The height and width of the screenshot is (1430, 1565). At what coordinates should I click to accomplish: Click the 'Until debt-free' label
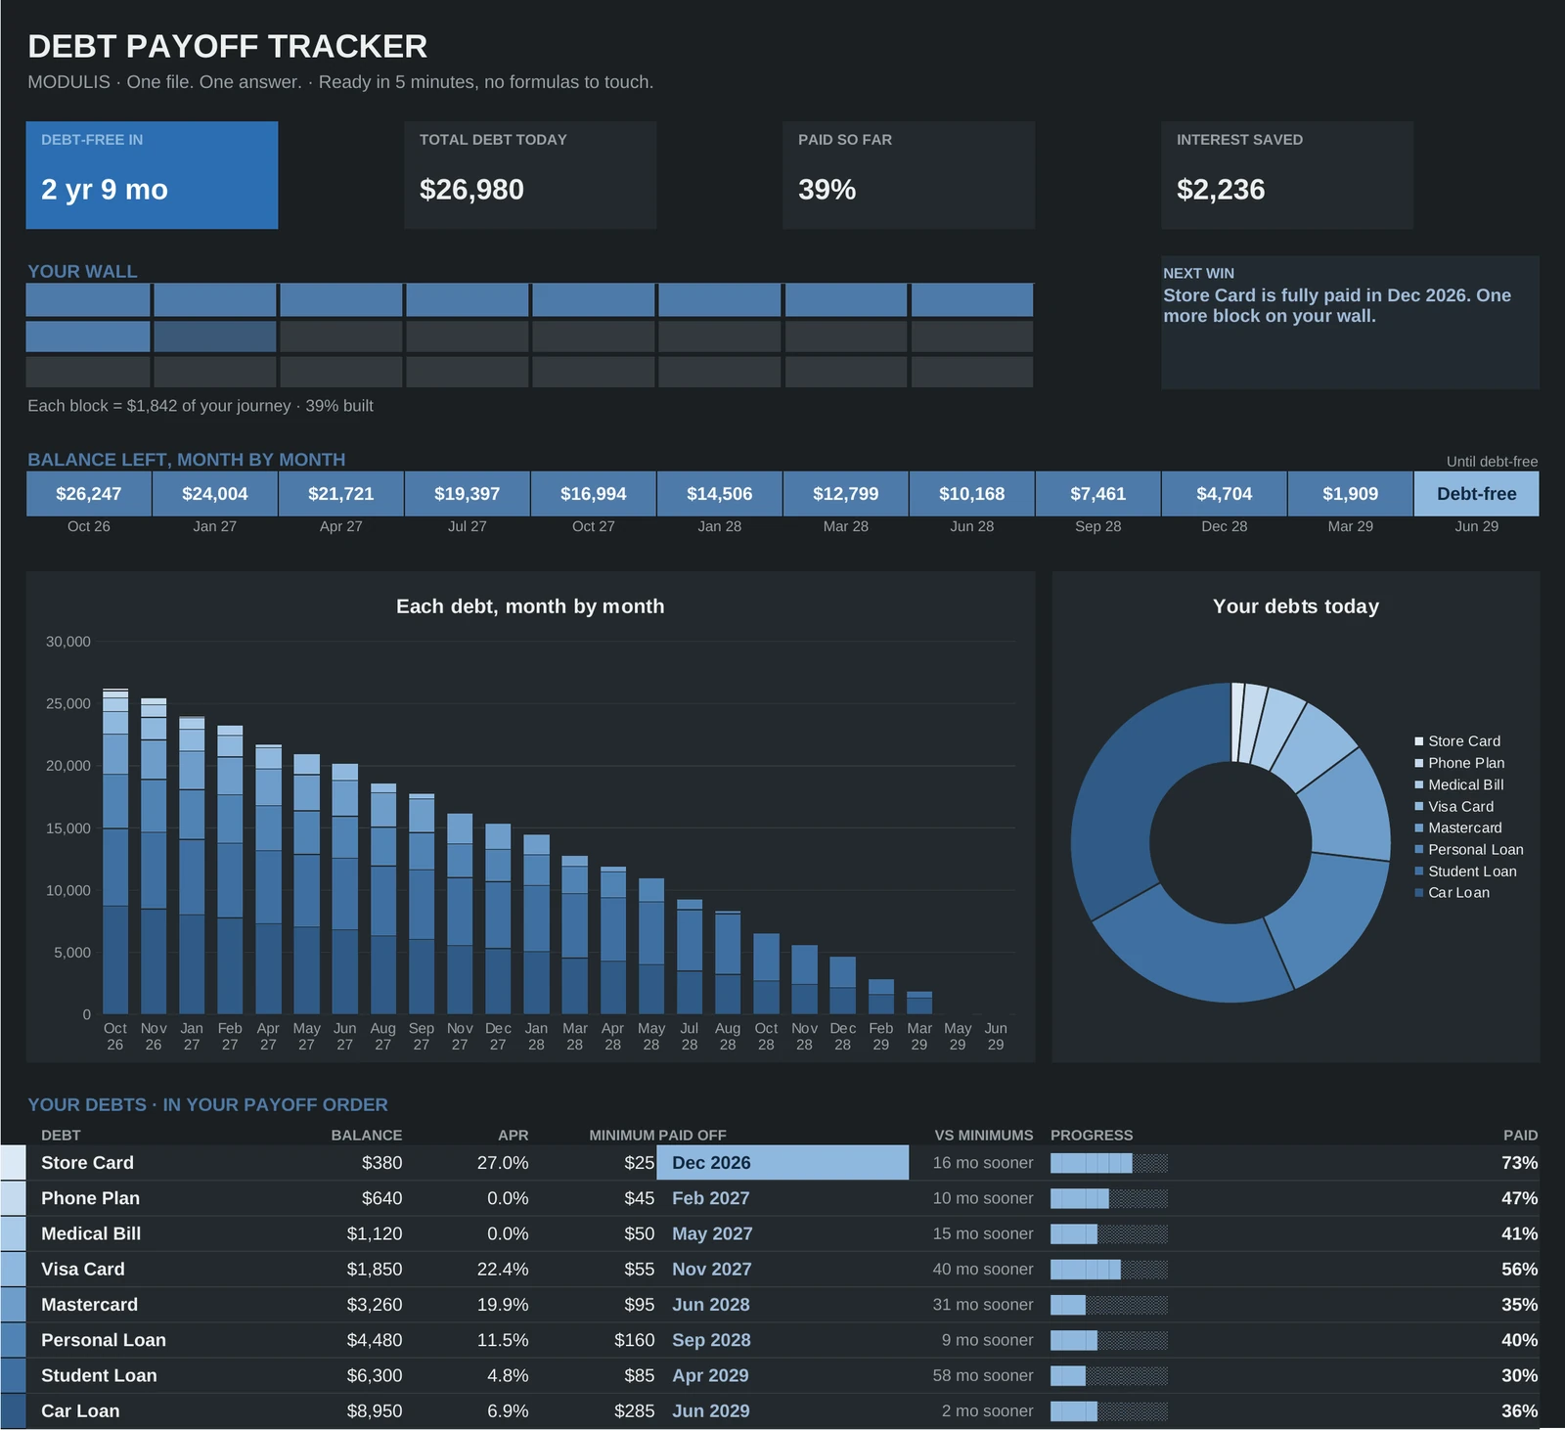coord(1493,462)
